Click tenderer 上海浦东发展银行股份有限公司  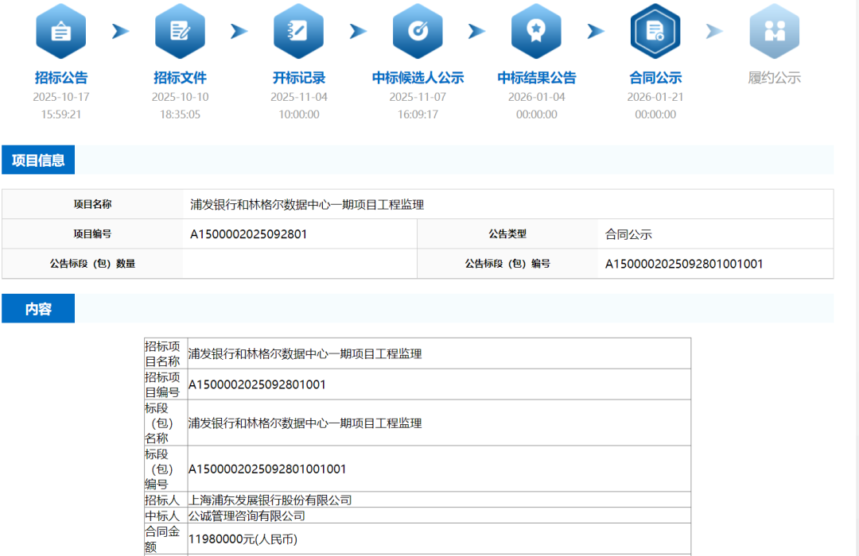pyautogui.click(x=270, y=500)
